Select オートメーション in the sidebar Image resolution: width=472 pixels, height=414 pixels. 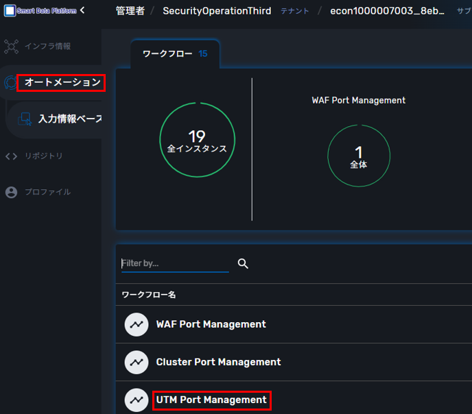[x=62, y=82]
